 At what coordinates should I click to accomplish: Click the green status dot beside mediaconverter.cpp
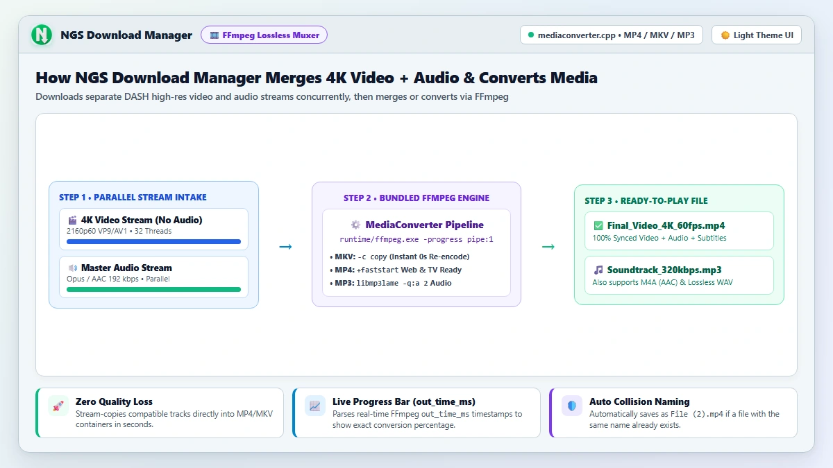(531, 35)
